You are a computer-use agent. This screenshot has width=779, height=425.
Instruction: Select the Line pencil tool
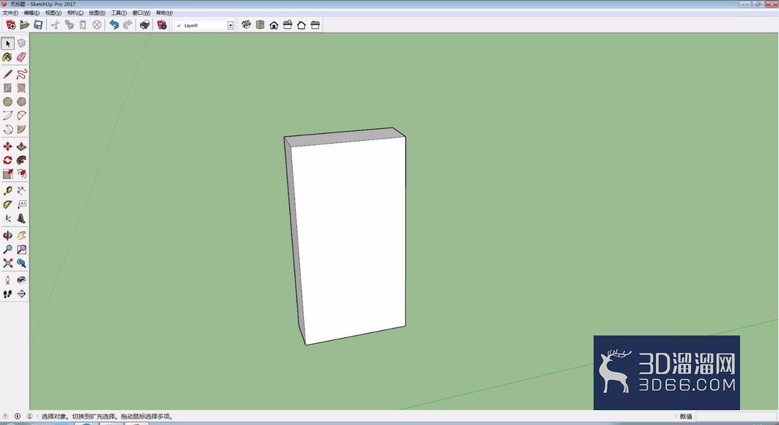8,75
